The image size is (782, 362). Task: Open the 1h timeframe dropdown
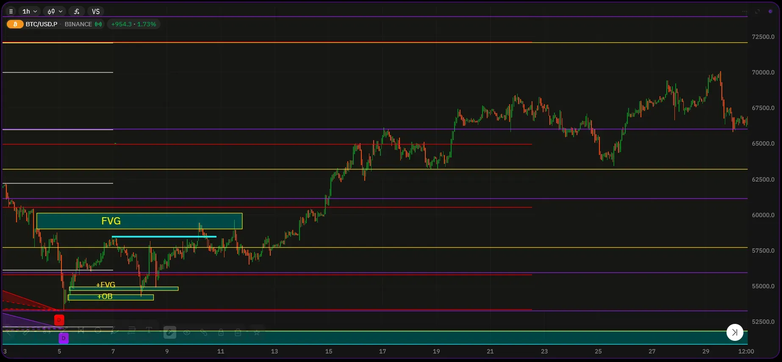pos(30,11)
